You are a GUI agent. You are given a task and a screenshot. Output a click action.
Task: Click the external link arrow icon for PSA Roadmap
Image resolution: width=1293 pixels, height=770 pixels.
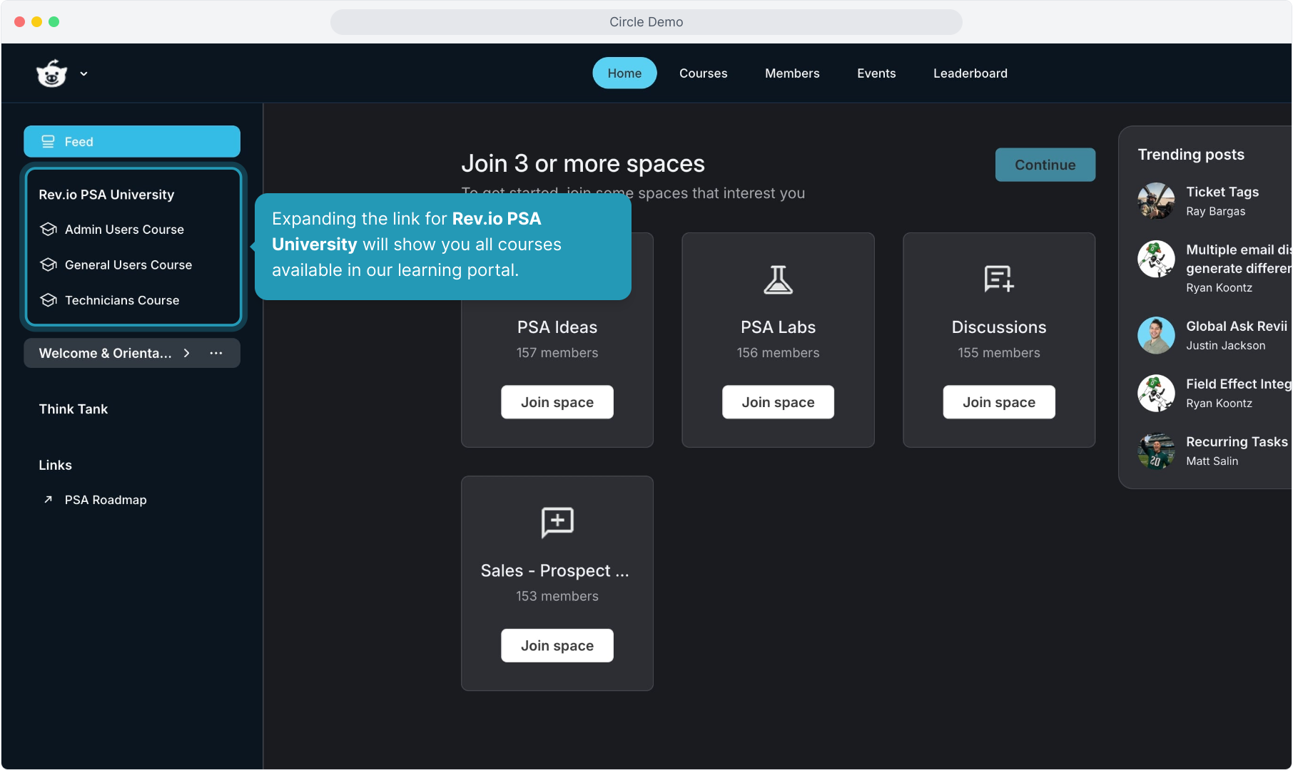pyautogui.click(x=48, y=500)
